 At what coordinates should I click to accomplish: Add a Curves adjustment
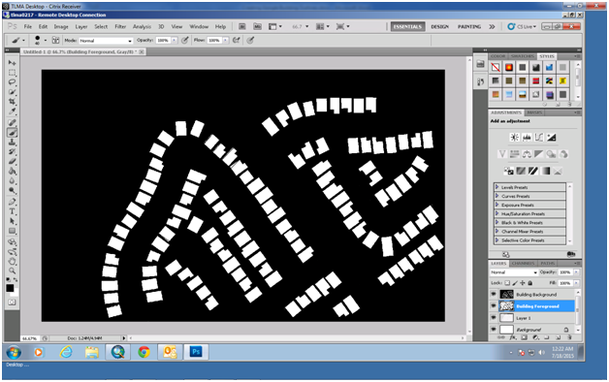pos(539,137)
